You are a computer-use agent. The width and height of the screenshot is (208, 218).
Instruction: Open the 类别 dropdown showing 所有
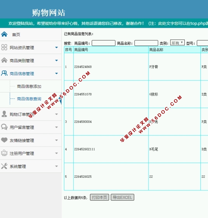[177, 43]
